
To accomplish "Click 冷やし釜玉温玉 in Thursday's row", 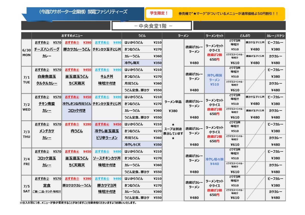I will [107, 131].
